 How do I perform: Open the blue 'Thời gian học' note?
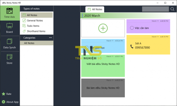[x=103, y=46]
